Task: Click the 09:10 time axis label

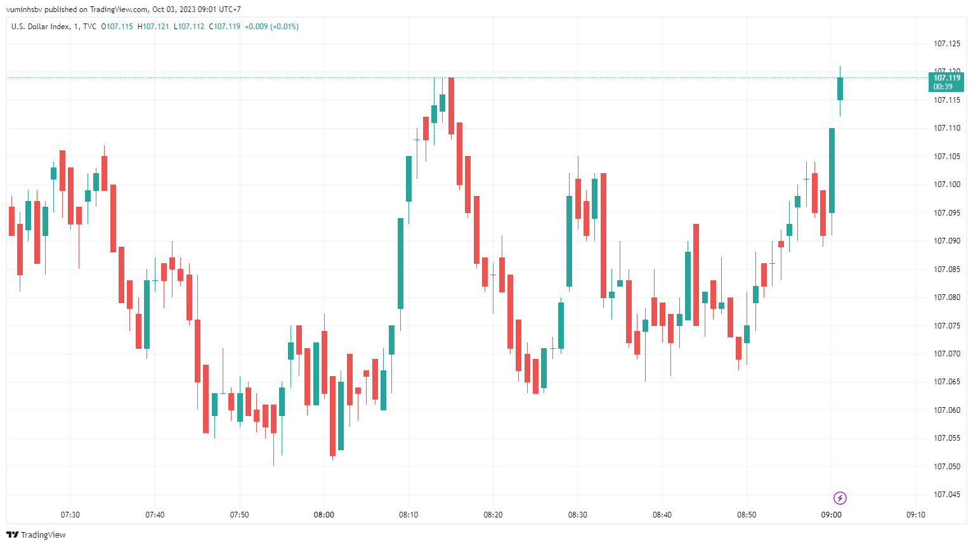Action: pyautogui.click(x=915, y=515)
